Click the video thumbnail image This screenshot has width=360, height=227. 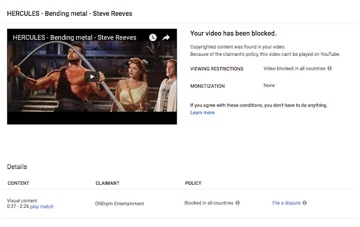coord(92,77)
